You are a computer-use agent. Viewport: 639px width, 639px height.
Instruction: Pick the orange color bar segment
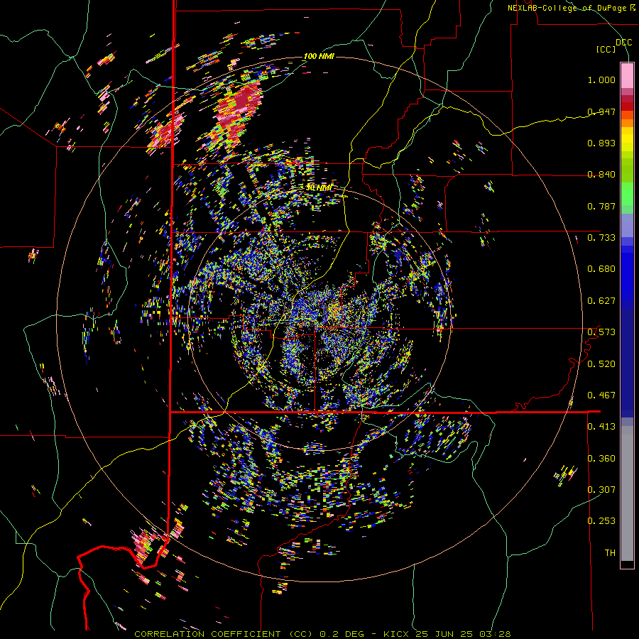point(627,123)
